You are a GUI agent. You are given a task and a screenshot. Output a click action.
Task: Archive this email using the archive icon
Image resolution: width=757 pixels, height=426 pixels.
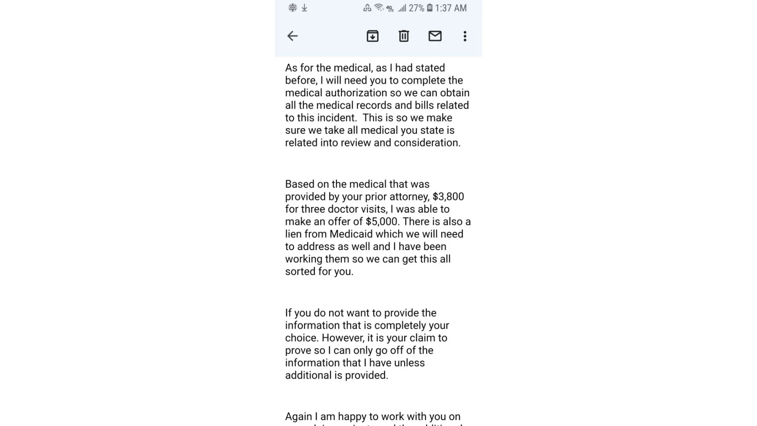click(373, 36)
